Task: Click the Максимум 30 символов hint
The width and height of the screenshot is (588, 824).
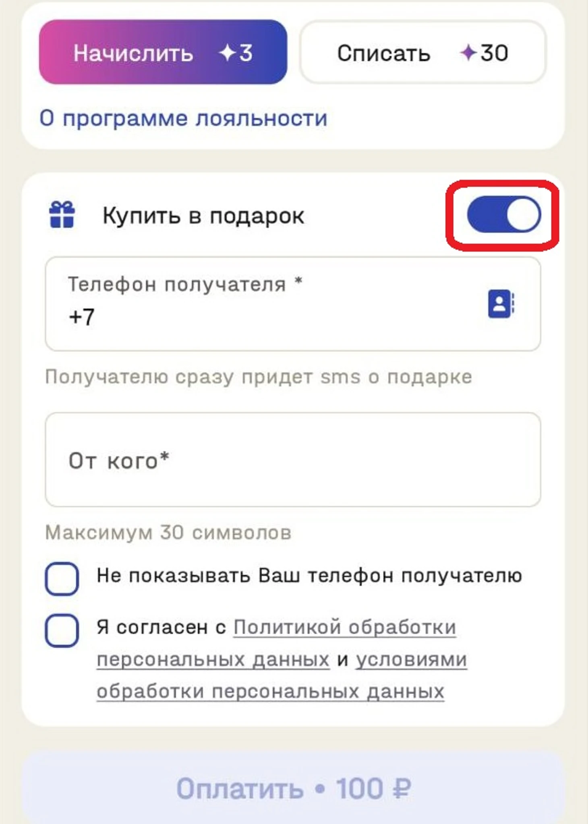Action: tap(168, 533)
